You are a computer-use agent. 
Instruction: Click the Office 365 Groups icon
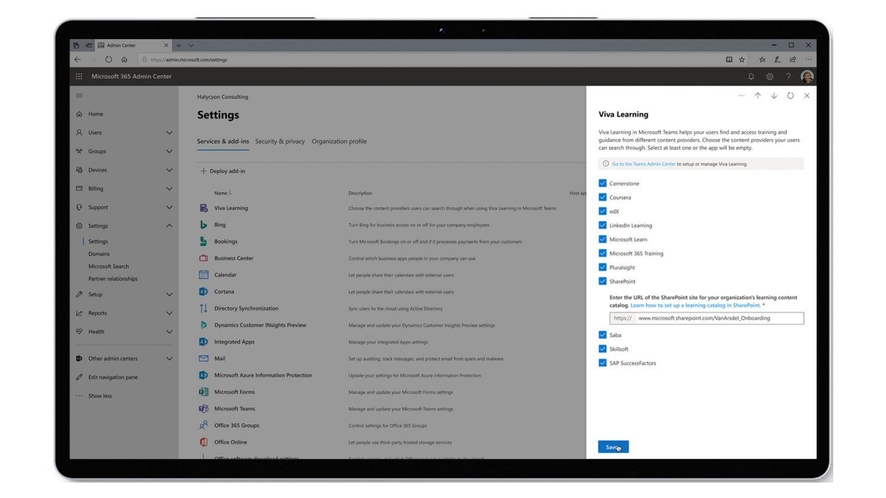(204, 425)
